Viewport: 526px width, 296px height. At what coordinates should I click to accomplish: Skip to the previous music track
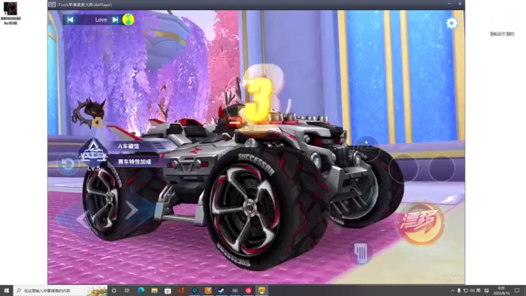[x=70, y=20]
